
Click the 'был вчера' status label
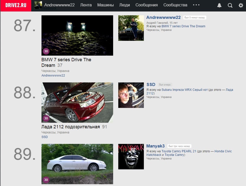point(165,85)
